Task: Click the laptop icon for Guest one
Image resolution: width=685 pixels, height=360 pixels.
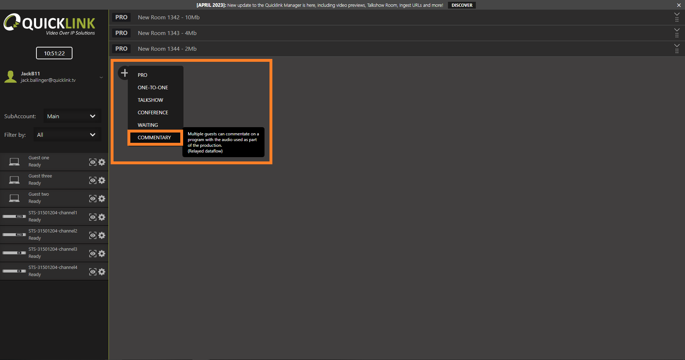Action: pos(14,162)
